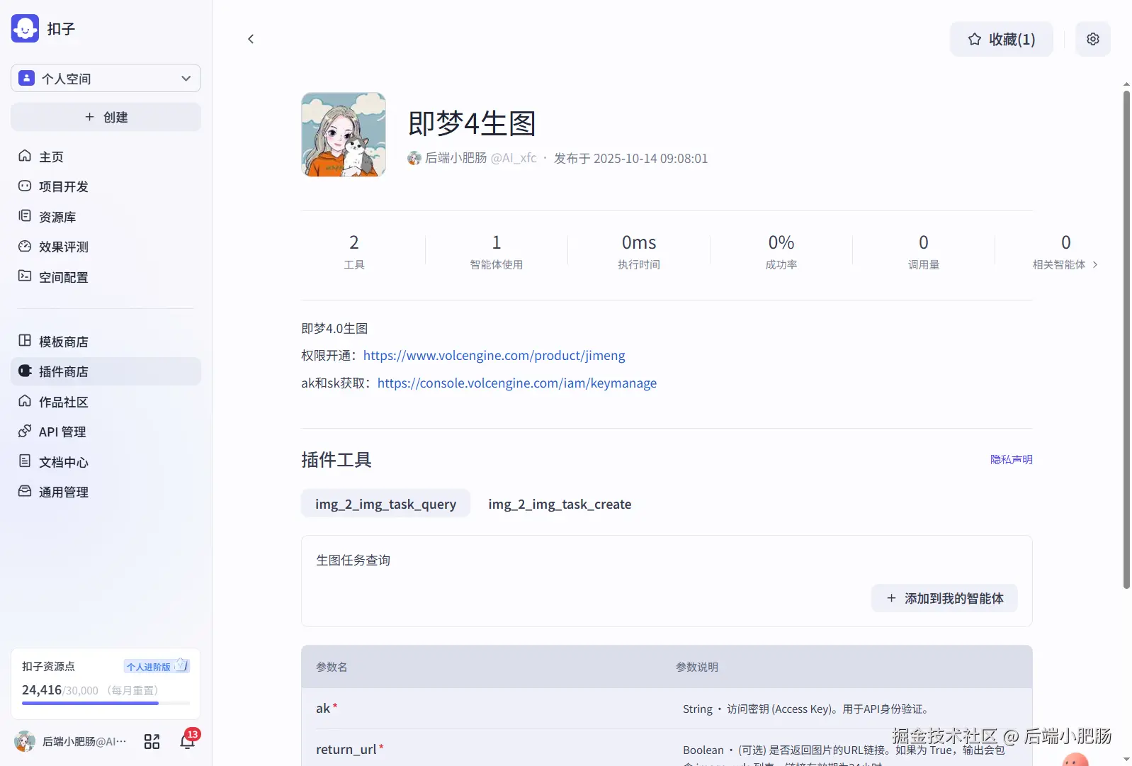1132x766 pixels.
Task: Click the 空间配置 terminal icon
Action: pos(25,276)
